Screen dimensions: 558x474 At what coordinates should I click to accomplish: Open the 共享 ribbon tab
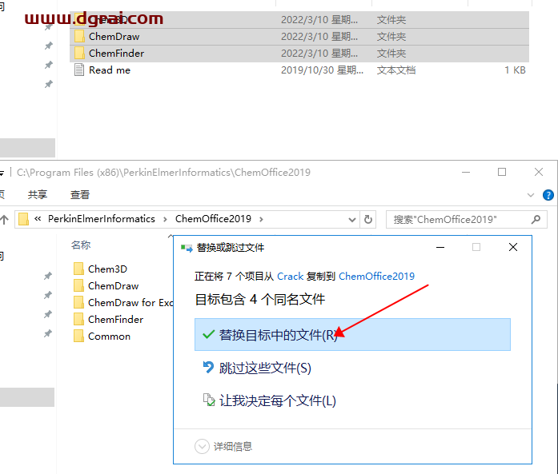coord(38,195)
